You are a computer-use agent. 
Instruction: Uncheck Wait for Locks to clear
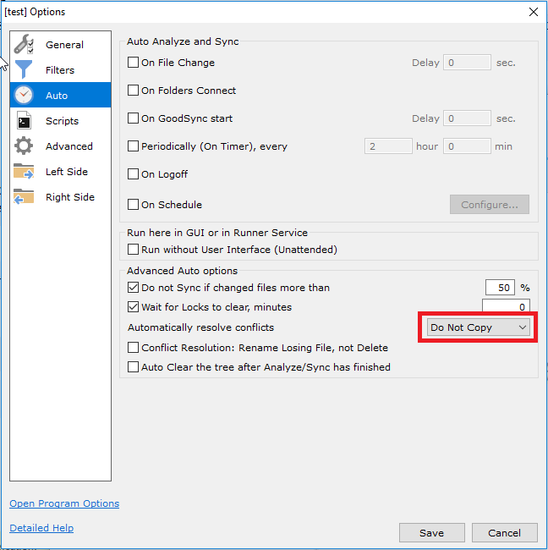coord(133,307)
